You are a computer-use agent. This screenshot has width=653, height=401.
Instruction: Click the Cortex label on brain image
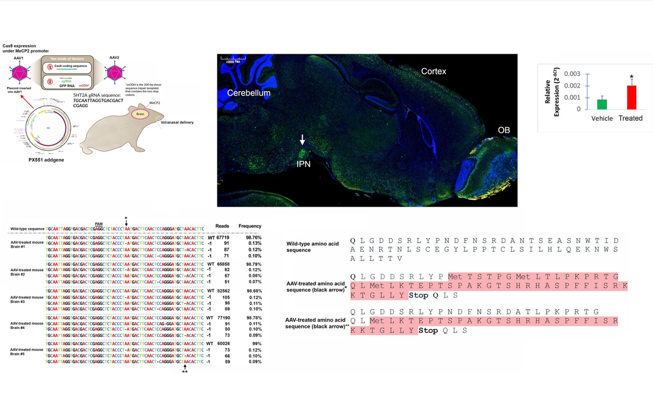434,71
